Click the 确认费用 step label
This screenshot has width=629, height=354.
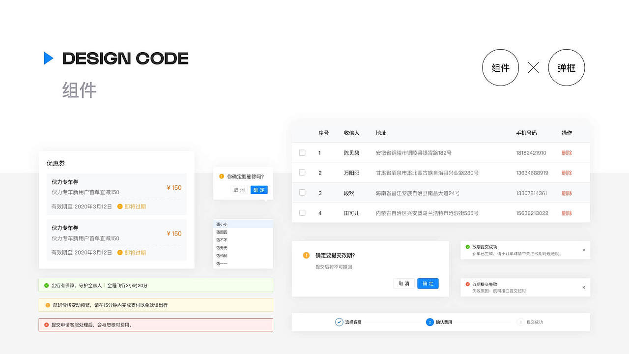click(x=444, y=322)
